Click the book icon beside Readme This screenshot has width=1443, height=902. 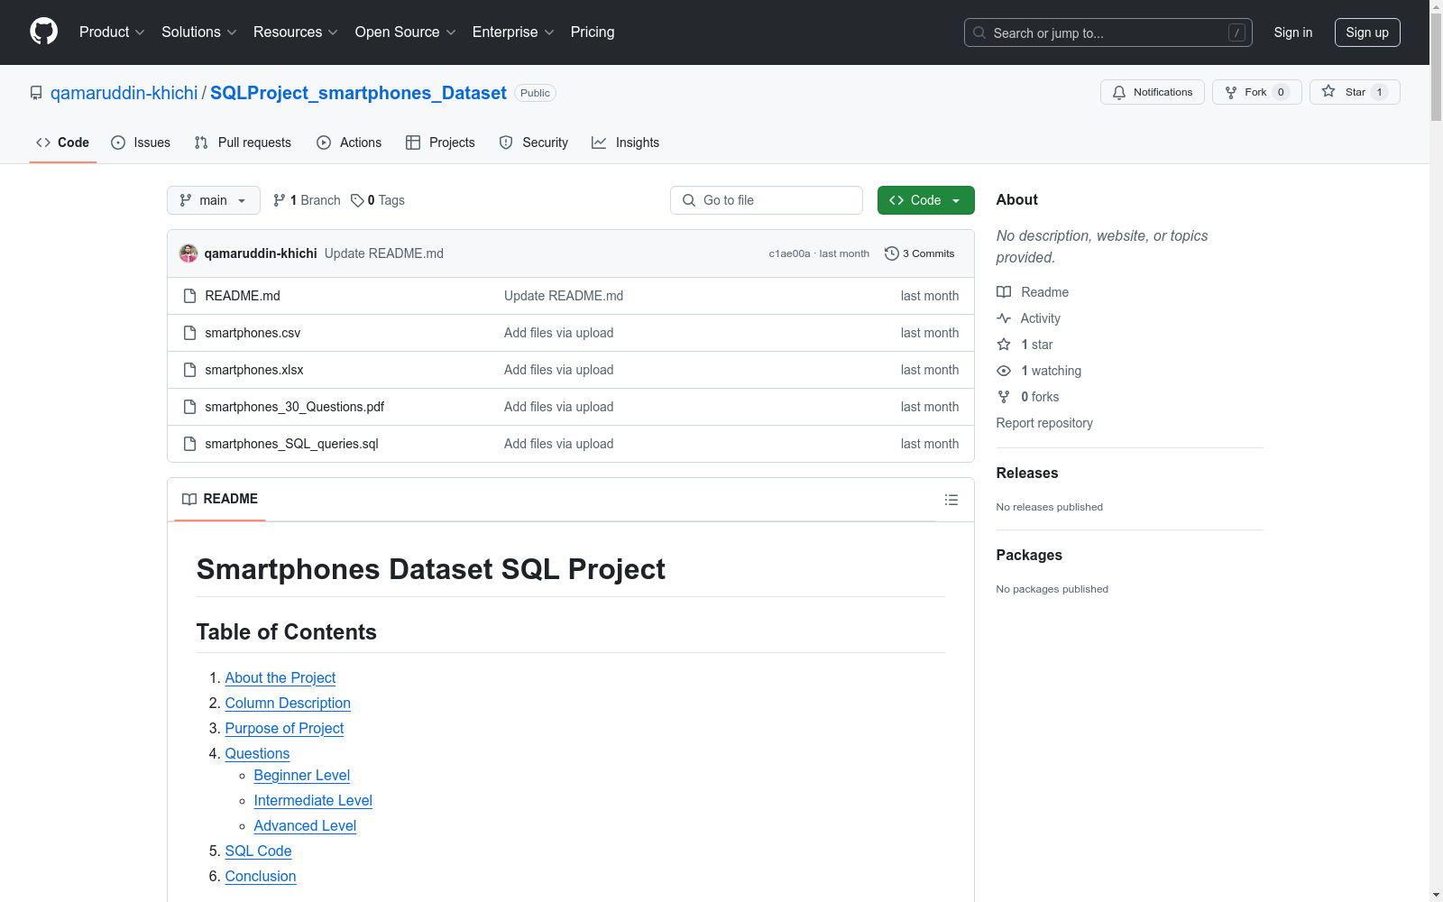pyautogui.click(x=1004, y=292)
